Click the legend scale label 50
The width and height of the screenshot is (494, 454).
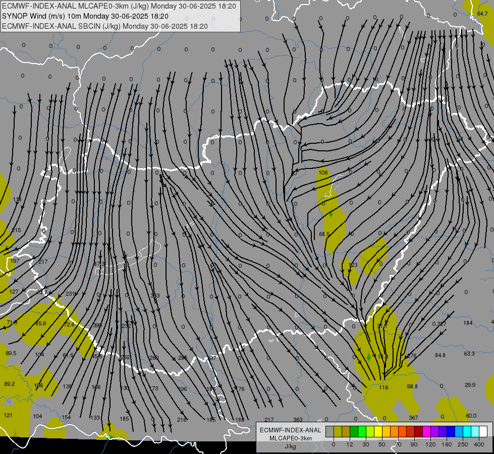tap(382, 444)
